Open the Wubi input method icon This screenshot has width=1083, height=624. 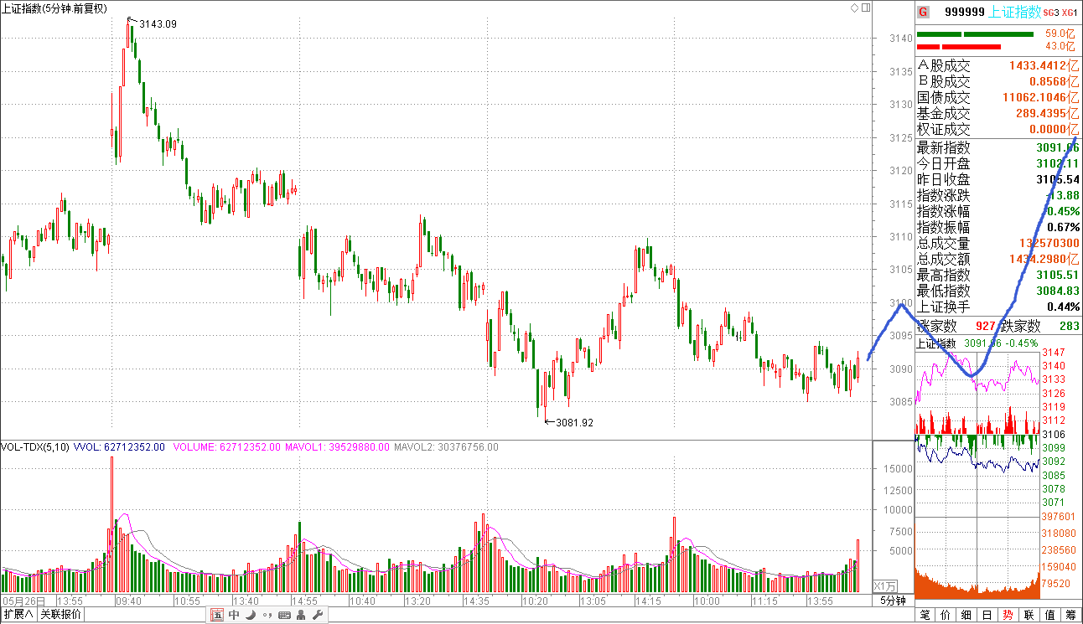(217, 616)
